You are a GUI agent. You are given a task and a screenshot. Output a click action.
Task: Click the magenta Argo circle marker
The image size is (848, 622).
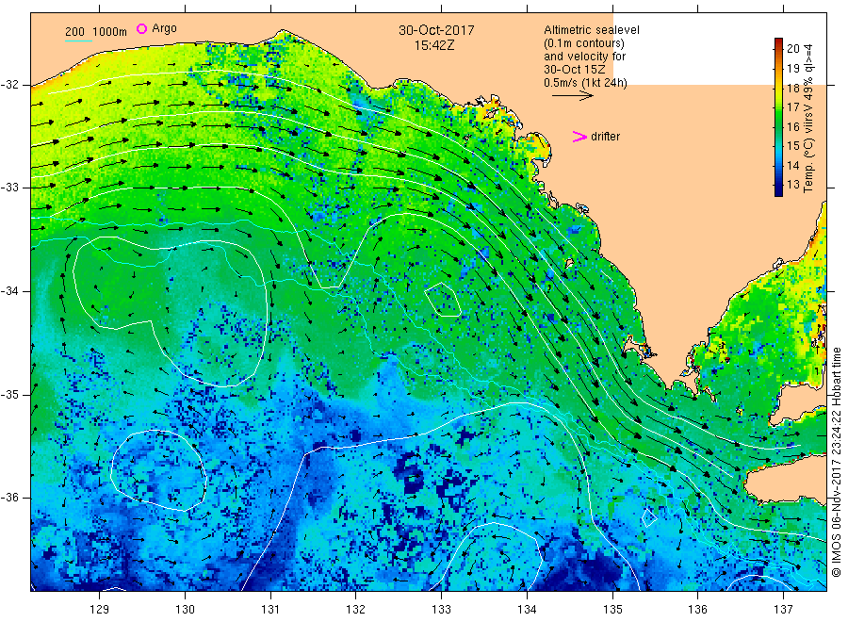pyautogui.click(x=141, y=28)
